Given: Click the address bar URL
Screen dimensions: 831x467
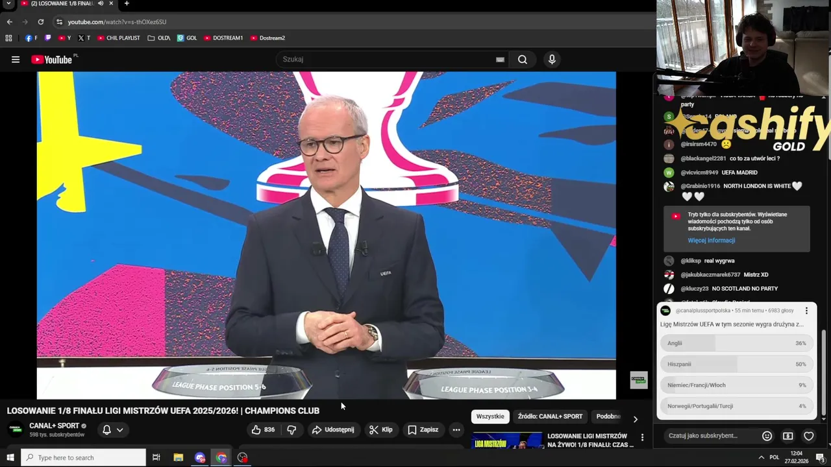Looking at the screenshot, I should pyautogui.click(x=117, y=22).
